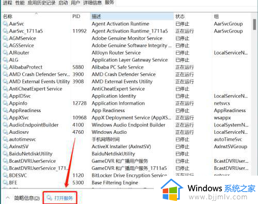Click the AppIDSvc gear icon
The image size is (258, 204).
tap(6, 96)
